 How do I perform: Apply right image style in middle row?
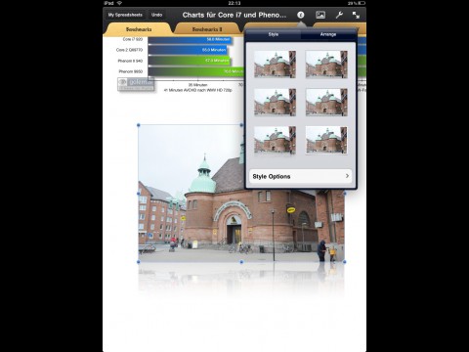326,102
